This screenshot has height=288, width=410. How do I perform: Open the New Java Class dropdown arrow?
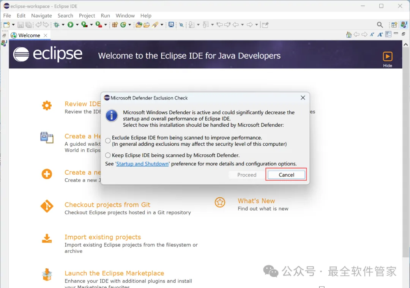coord(130,25)
